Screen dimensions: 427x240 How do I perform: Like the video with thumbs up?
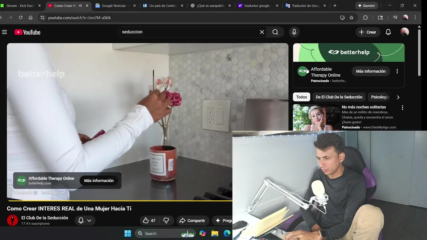149,221
